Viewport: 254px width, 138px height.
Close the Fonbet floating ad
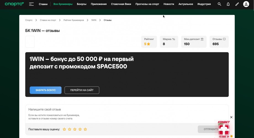coord(231,117)
